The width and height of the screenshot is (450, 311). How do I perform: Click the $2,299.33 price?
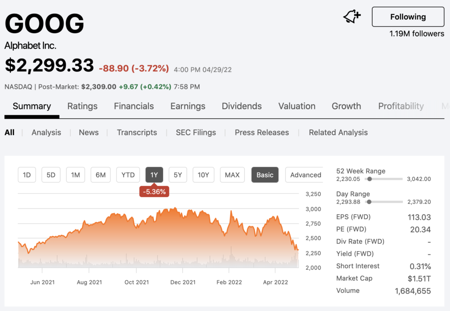click(49, 66)
